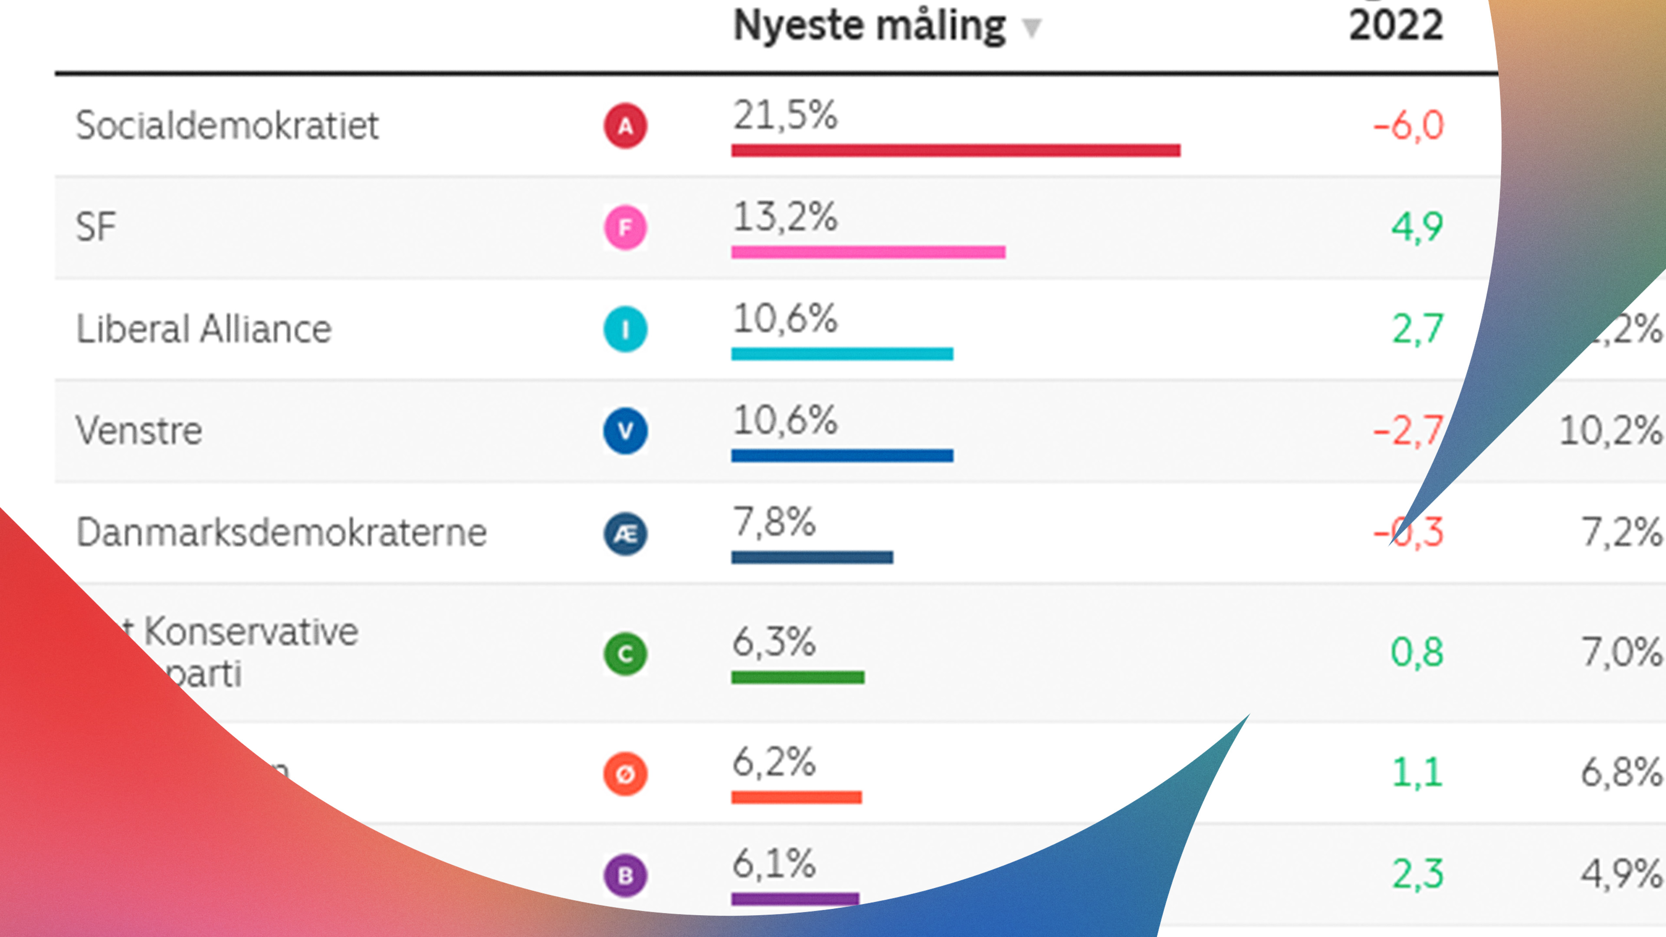The image size is (1666, 937).
Task: Click the orange Ø party icon
Action: (625, 773)
